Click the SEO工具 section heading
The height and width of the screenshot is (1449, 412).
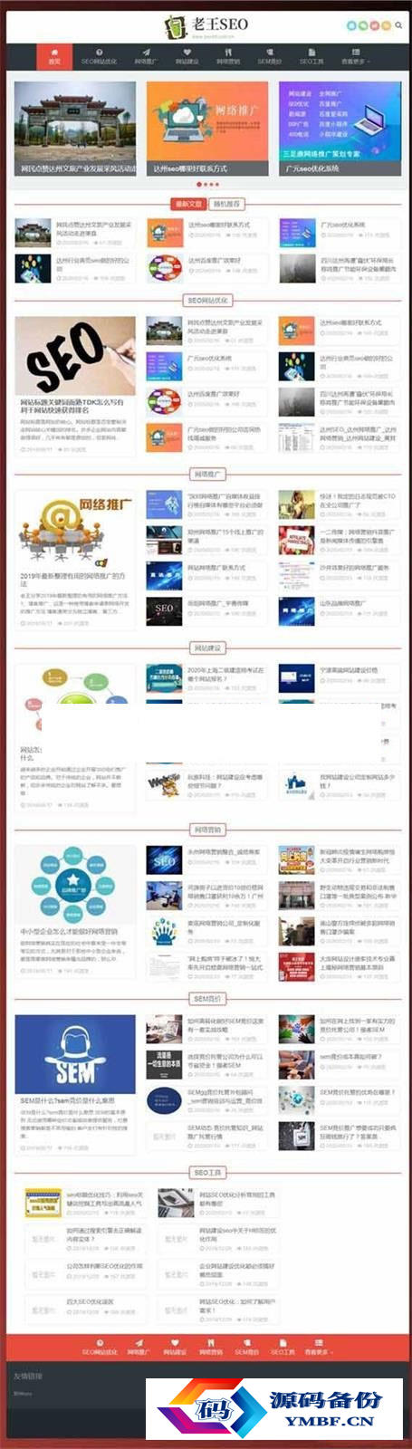tap(206, 1172)
